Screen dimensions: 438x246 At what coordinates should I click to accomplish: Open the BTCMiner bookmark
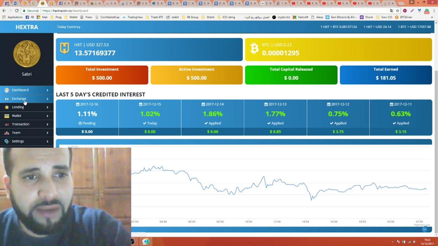pyautogui.click(x=403, y=17)
